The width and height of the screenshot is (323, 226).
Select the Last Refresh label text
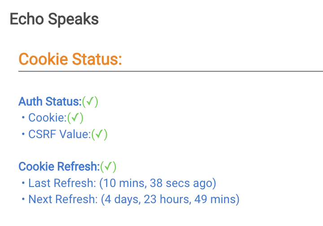click(x=62, y=183)
